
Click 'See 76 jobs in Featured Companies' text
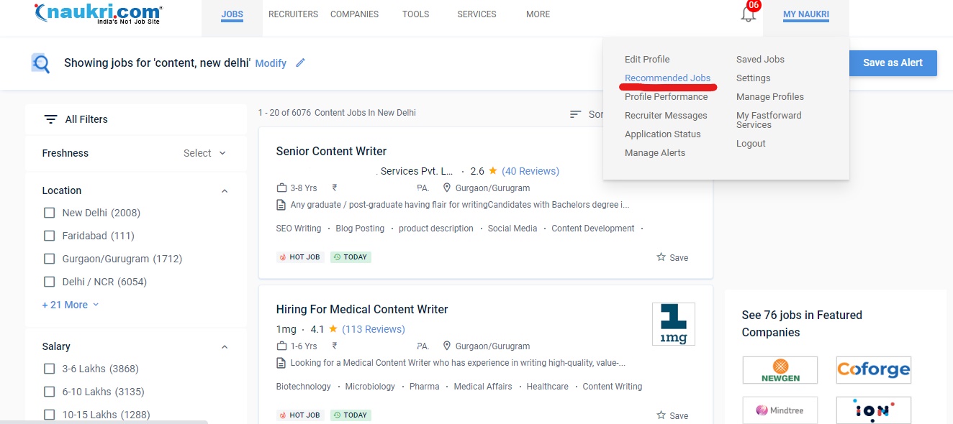[802, 323]
